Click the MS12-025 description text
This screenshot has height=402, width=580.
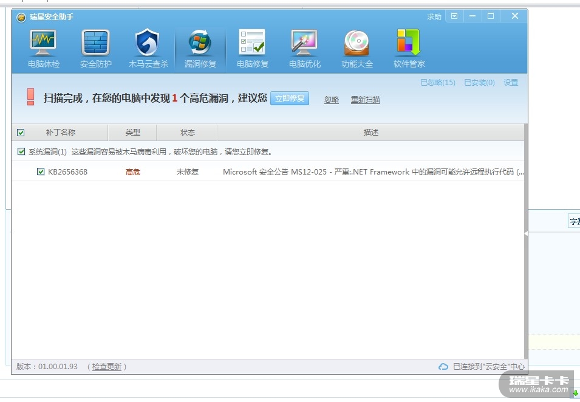[374, 172]
